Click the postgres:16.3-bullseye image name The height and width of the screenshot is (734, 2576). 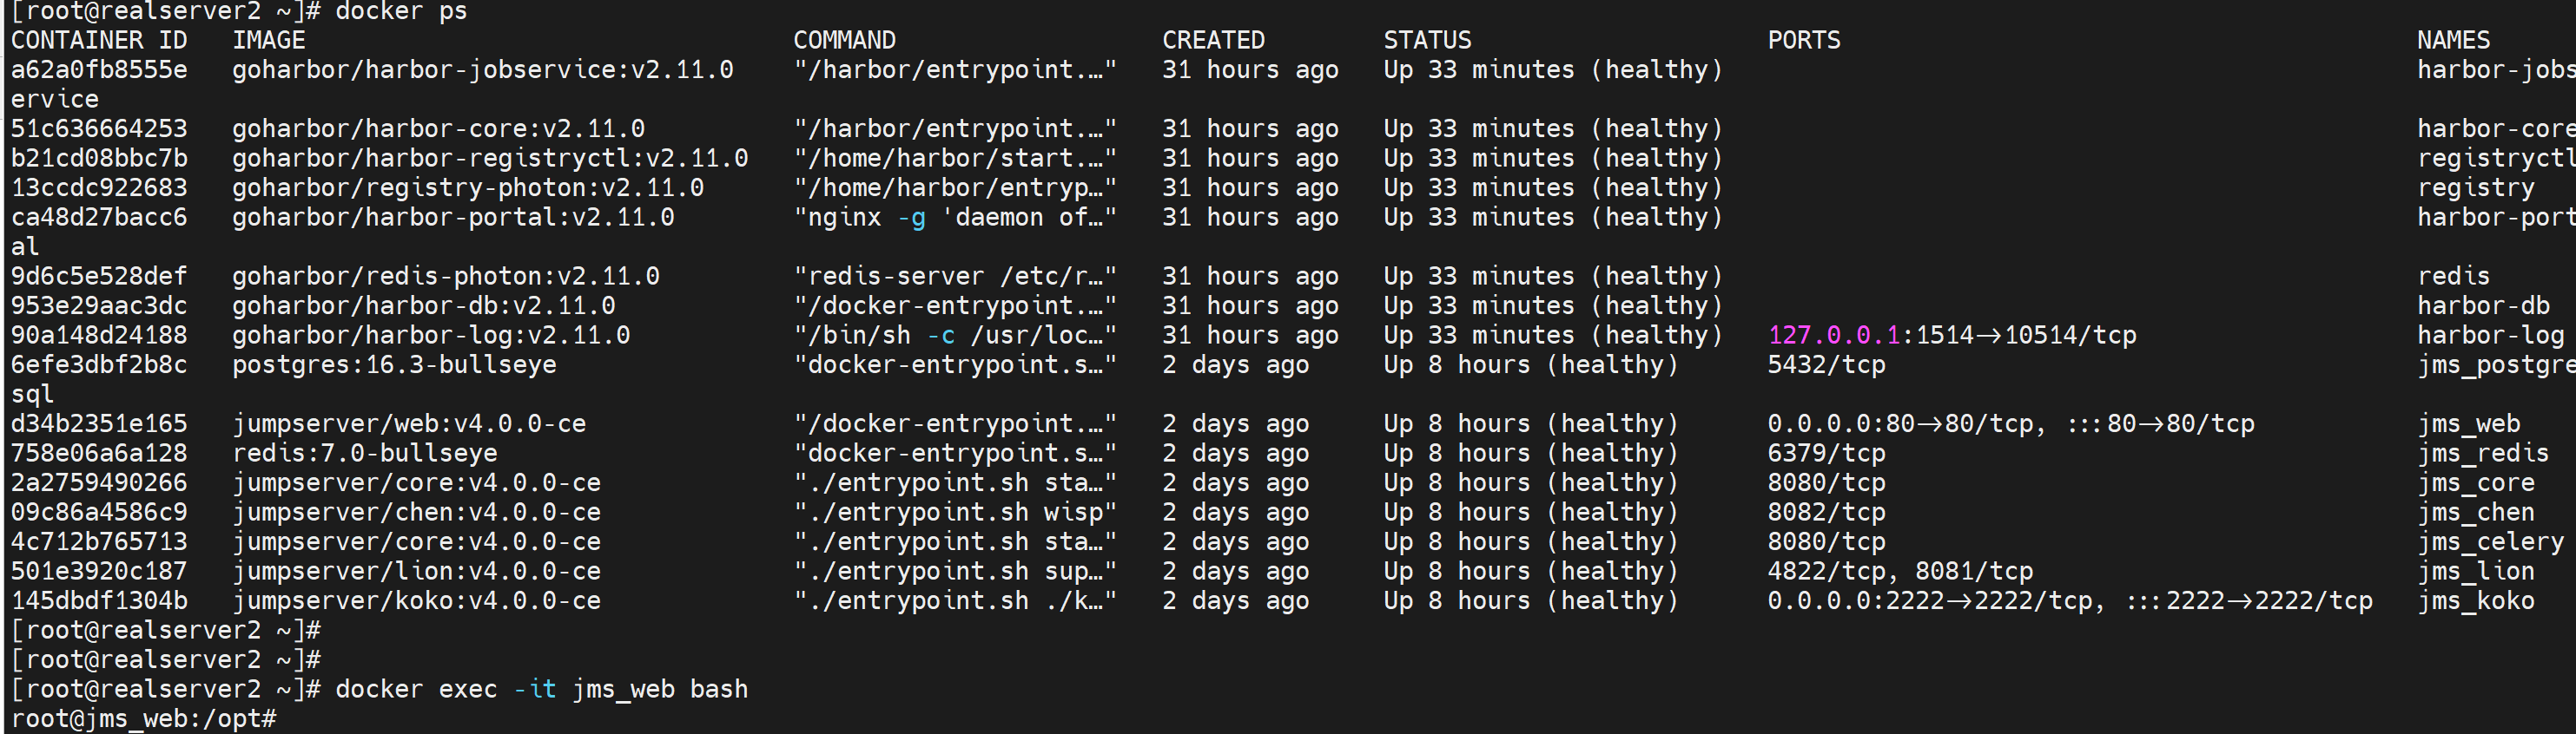394,364
